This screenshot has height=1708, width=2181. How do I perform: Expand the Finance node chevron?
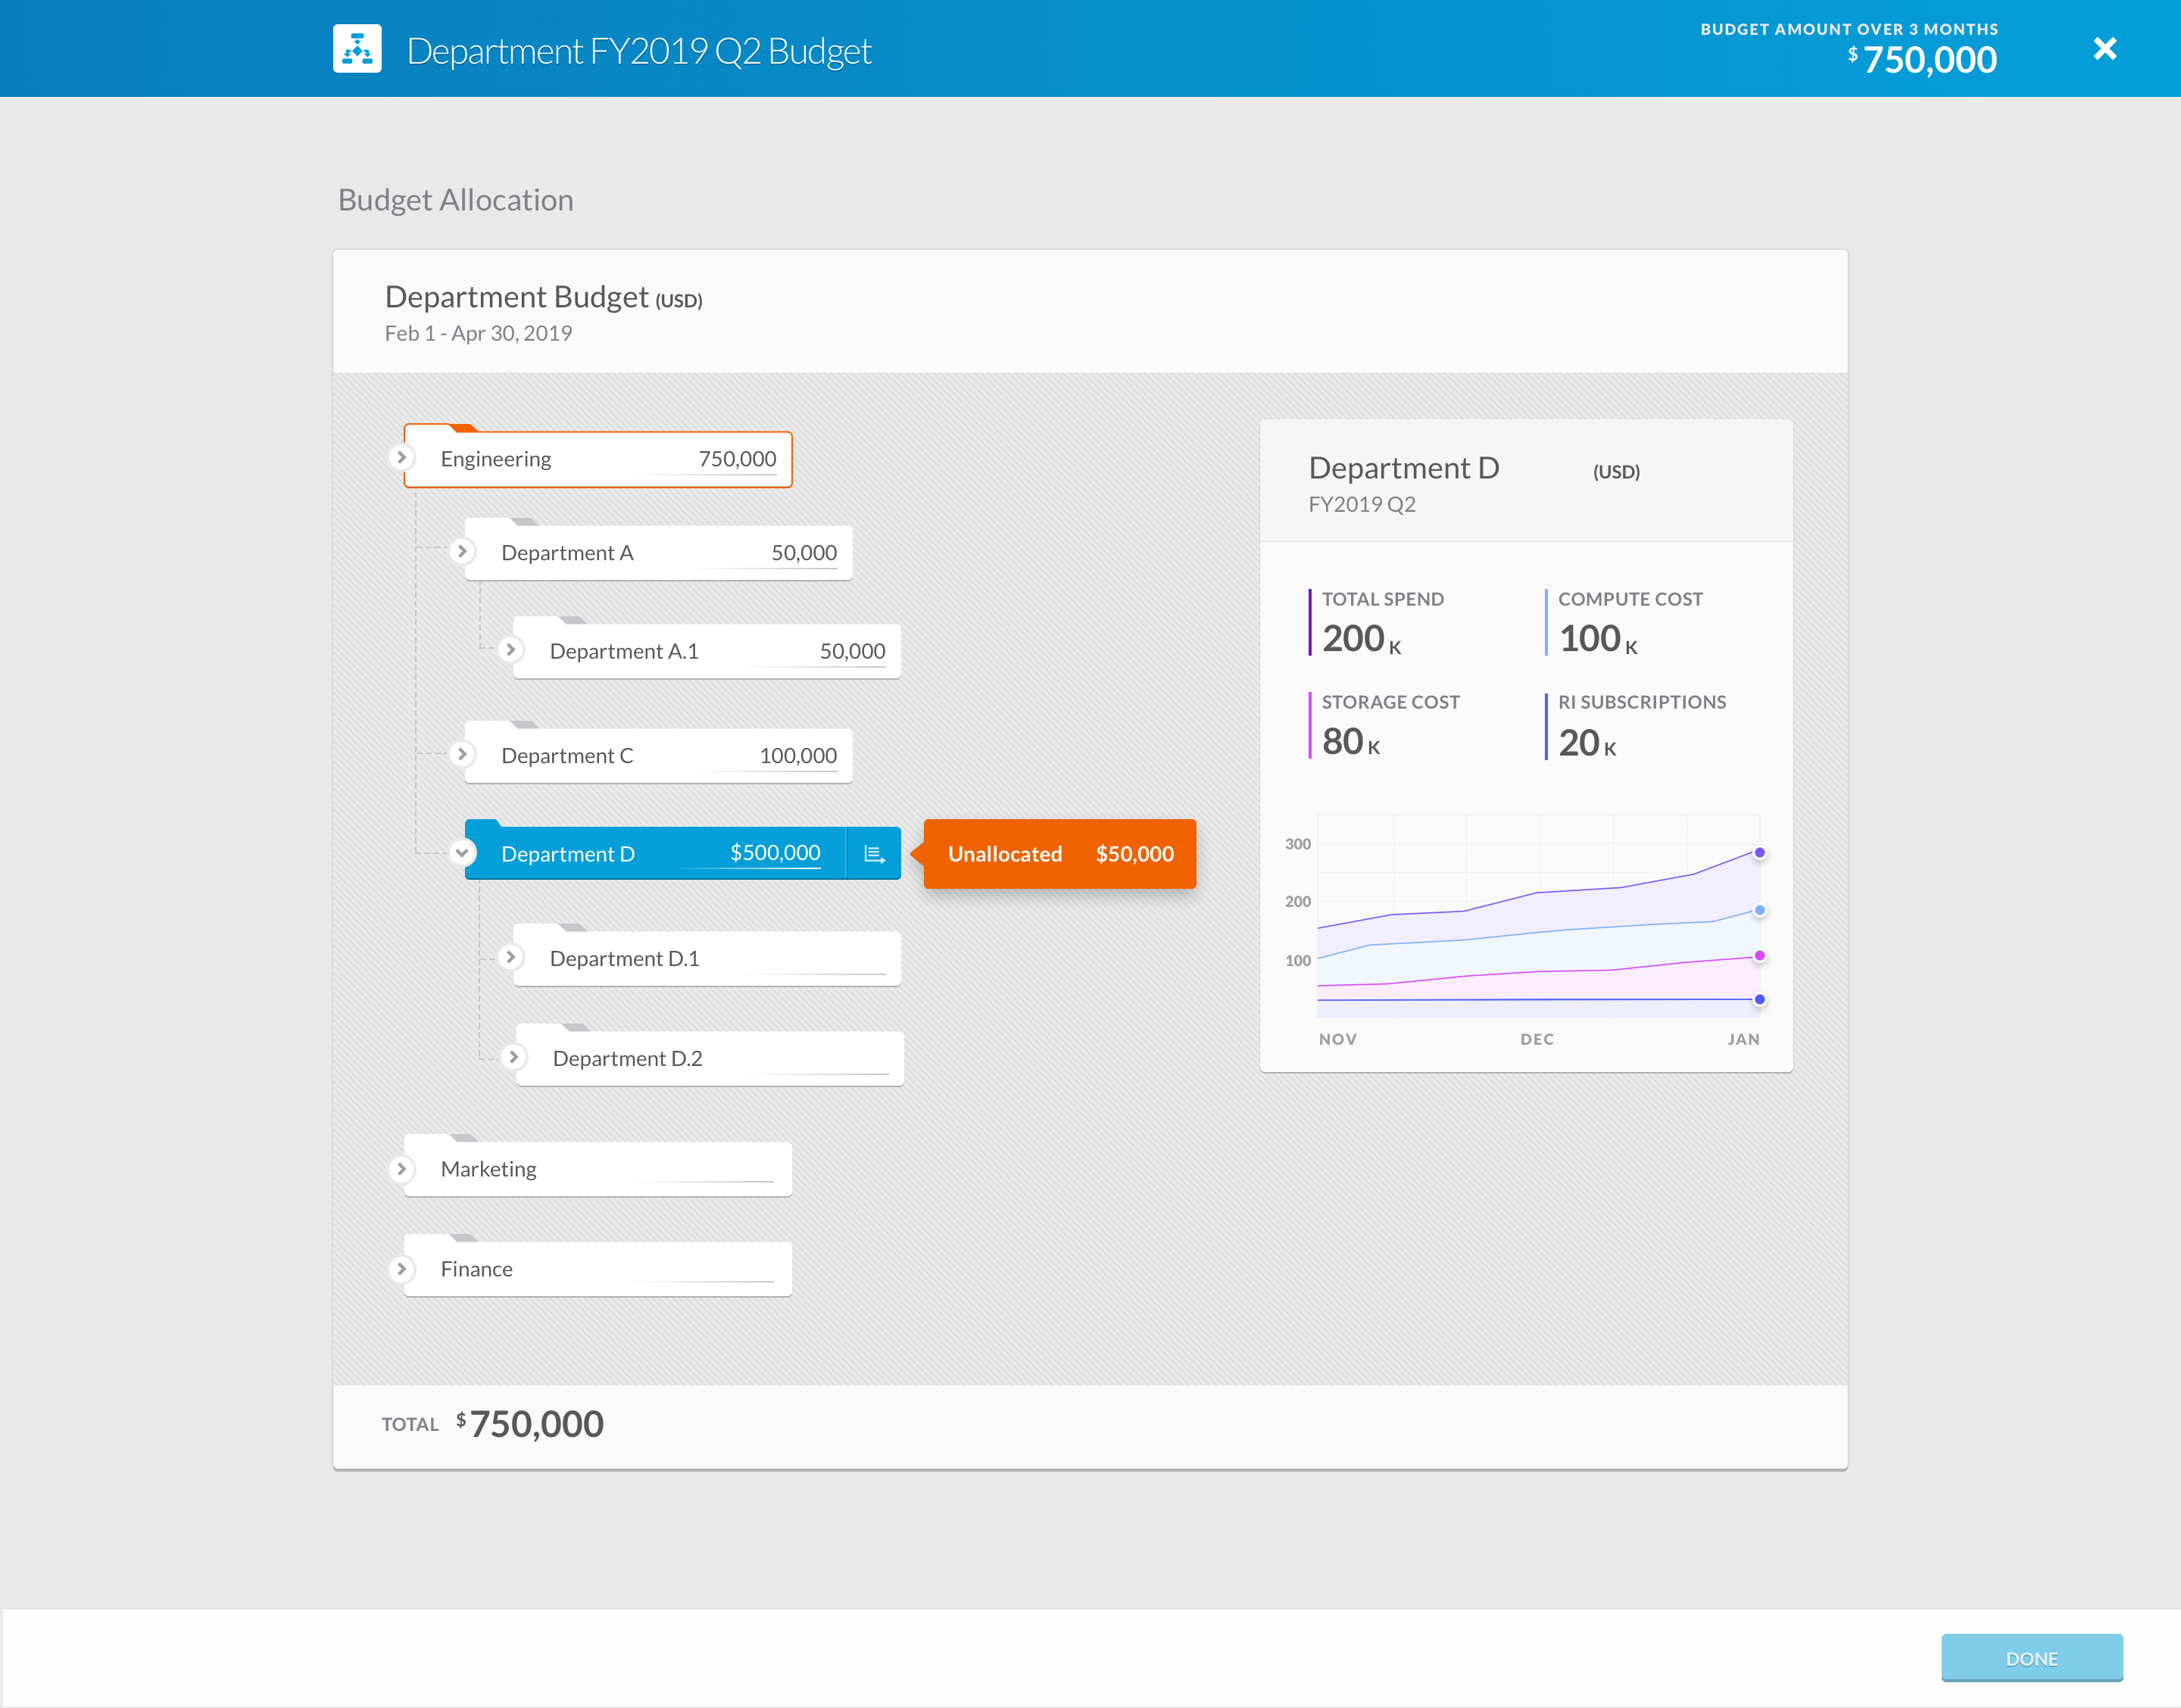(x=401, y=1268)
